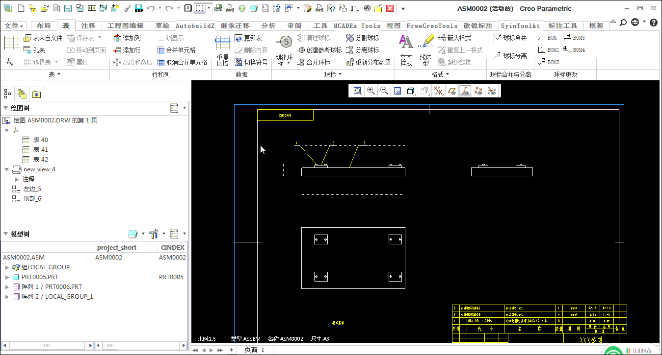Click the Open folder icon in quick access toolbar

[x=44, y=8]
